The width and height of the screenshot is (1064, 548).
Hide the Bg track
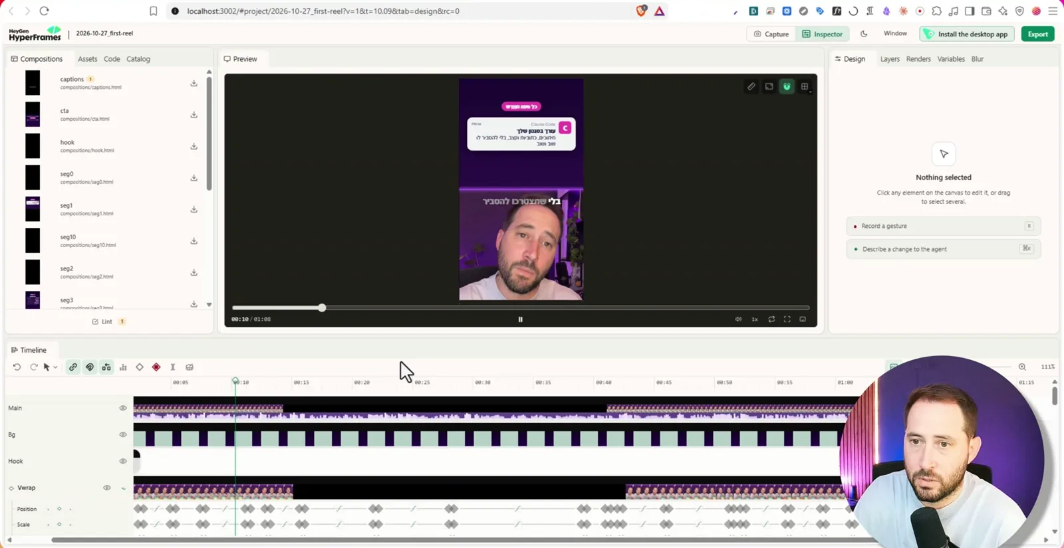click(x=123, y=434)
